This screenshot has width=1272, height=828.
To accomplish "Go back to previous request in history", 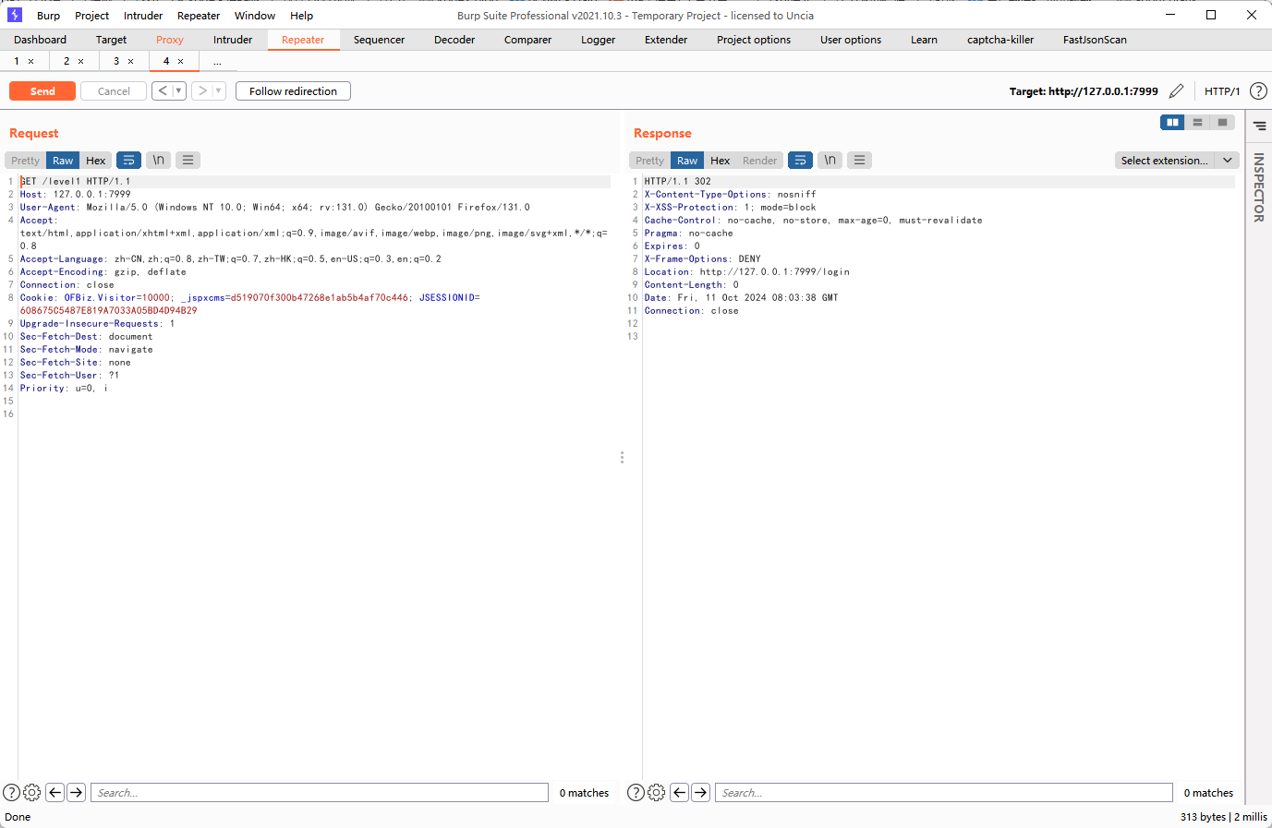I will [x=163, y=90].
